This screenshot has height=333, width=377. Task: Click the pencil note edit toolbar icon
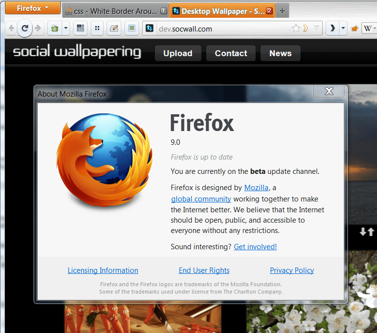coord(114,29)
